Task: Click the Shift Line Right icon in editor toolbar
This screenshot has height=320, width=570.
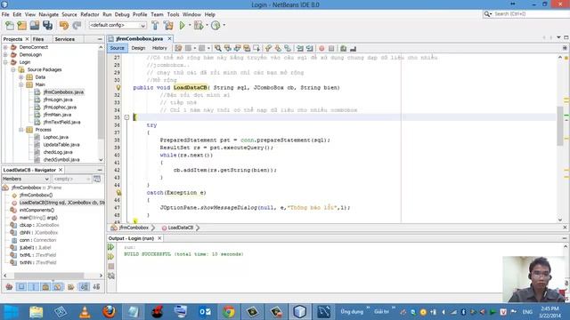Action: tap(310, 48)
